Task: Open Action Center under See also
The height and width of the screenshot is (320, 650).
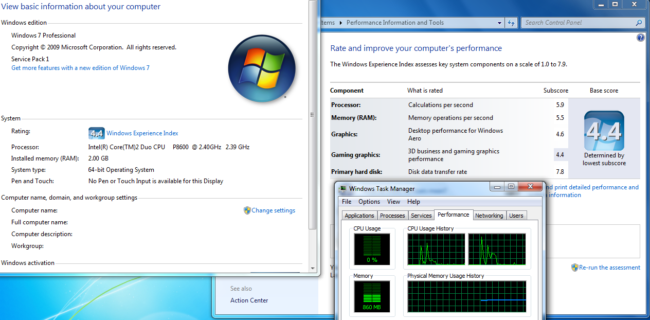Action: click(249, 300)
